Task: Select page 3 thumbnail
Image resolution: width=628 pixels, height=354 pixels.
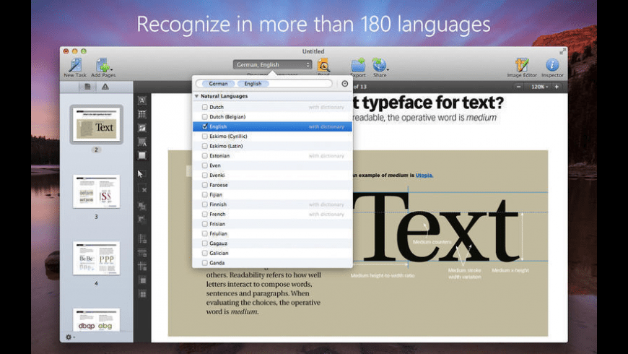Action: (x=96, y=191)
